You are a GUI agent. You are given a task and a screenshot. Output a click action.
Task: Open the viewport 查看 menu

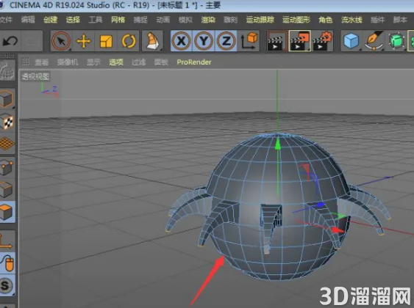click(41, 62)
